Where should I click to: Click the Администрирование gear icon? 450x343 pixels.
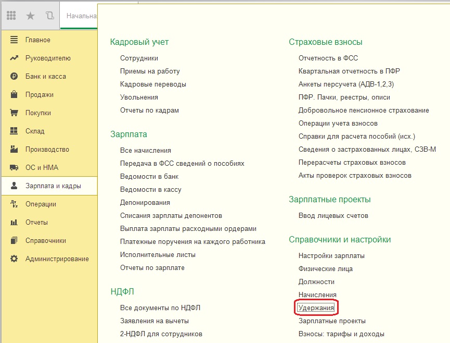(x=14, y=259)
